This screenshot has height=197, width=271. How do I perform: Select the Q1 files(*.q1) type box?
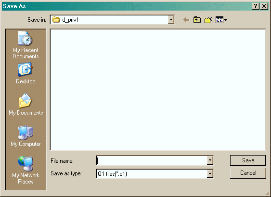coord(152,173)
